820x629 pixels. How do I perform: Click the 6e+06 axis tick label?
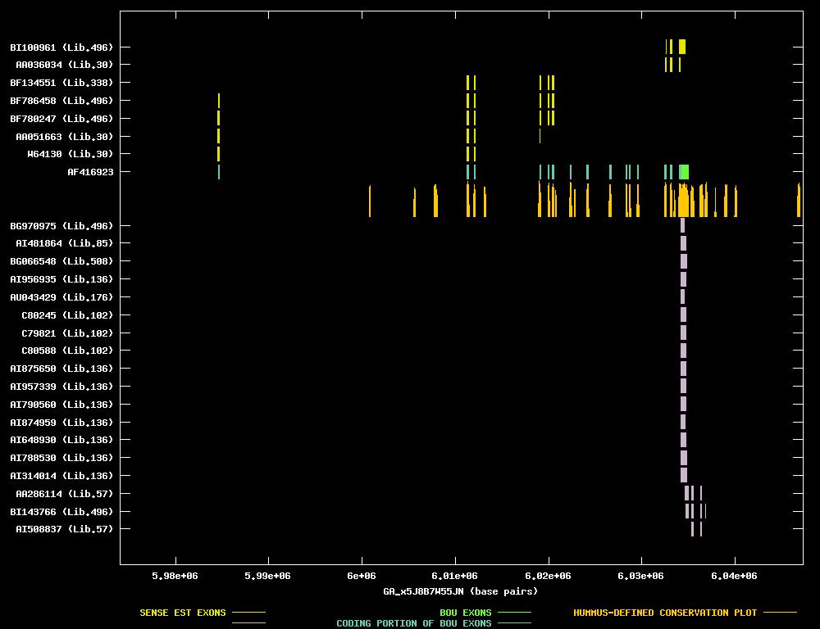pyautogui.click(x=362, y=576)
